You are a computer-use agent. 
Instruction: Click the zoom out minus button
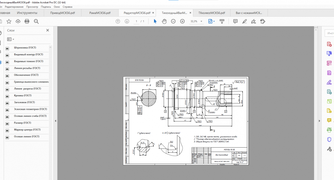tap(173, 21)
